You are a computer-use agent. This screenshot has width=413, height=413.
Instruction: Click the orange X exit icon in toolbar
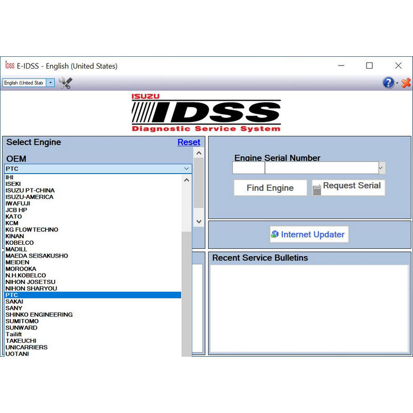point(406,83)
